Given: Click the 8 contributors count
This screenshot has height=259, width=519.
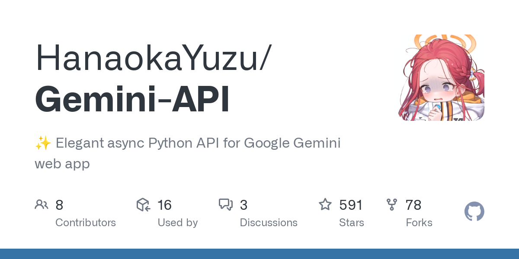Looking at the screenshot, I should coord(59,205).
